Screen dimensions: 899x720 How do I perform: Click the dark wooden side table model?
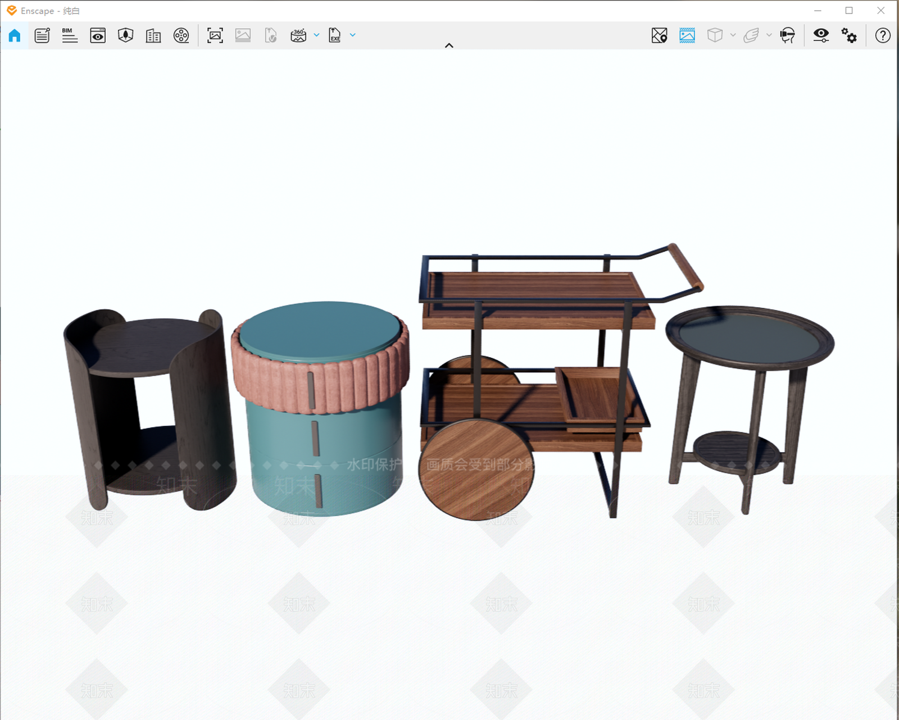(149, 410)
